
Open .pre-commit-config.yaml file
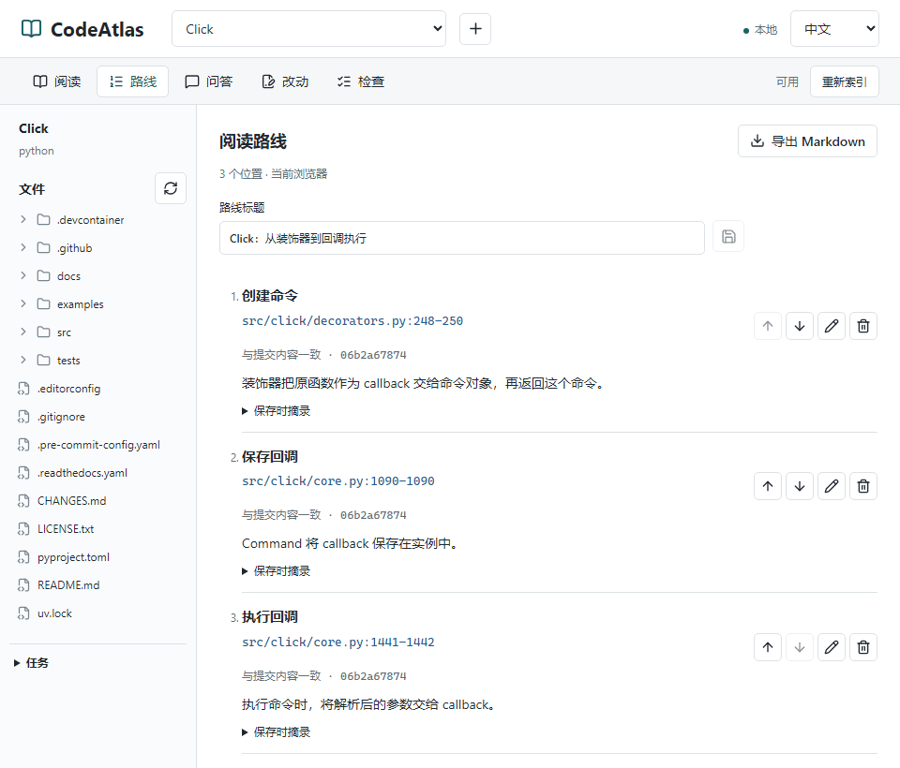[x=98, y=445]
